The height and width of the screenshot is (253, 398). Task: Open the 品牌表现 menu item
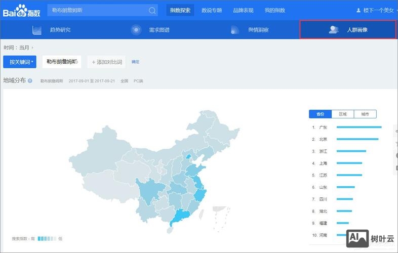point(243,11)
